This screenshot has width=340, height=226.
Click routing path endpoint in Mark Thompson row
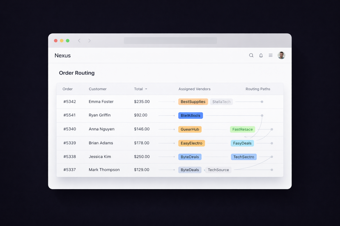pos(272,170)
